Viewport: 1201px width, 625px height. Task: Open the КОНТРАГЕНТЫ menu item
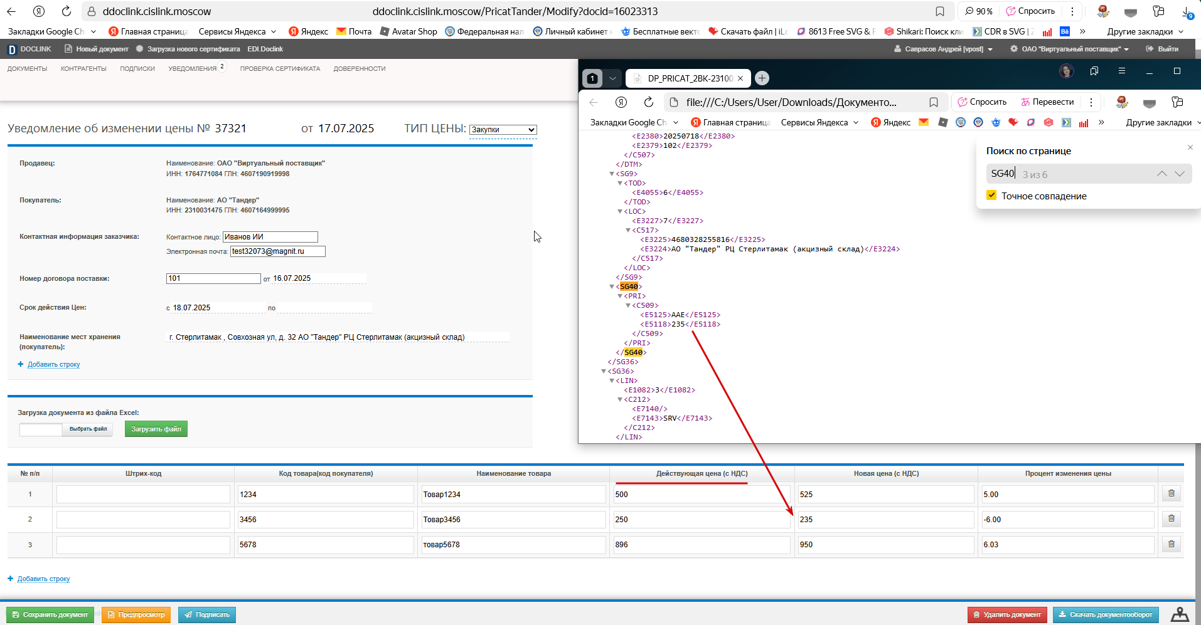[x=83, y=69]
